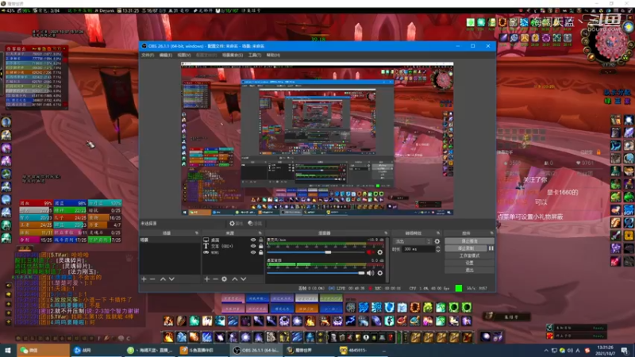The image size is (635, 357).
Task: Click the audio mixer vertical scrollbar
Action: [387, 259]
